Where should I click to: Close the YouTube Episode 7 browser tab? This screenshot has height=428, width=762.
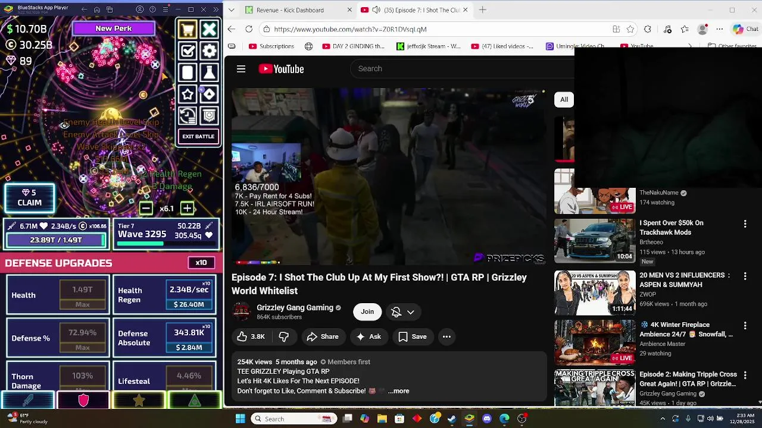(465, 10)
